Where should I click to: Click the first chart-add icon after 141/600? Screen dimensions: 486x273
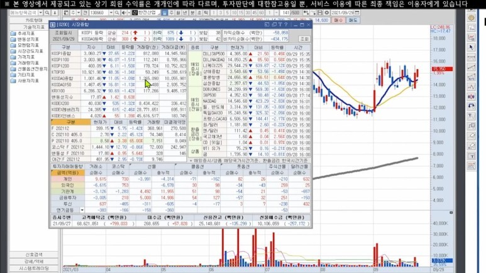coord(306,13)
